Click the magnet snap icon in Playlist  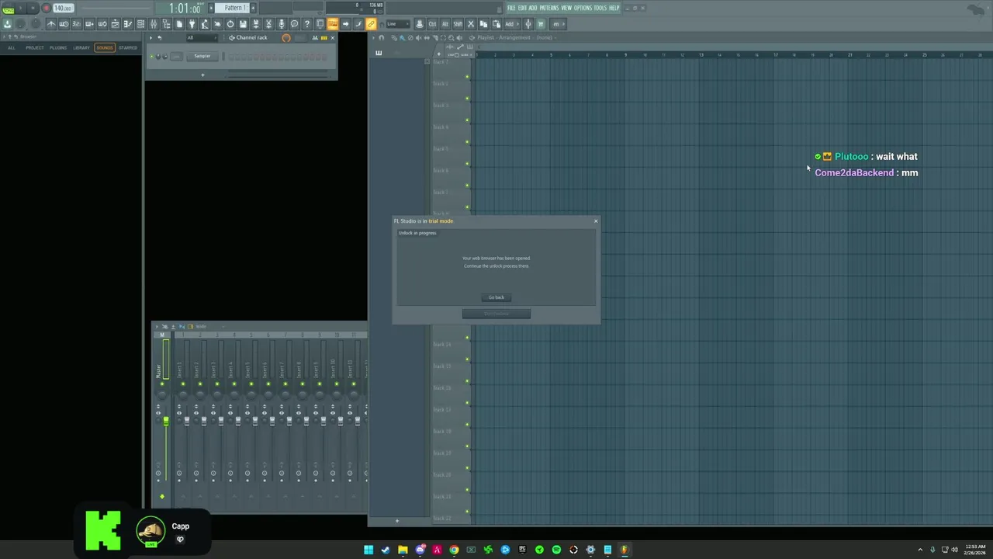[381, 38]
